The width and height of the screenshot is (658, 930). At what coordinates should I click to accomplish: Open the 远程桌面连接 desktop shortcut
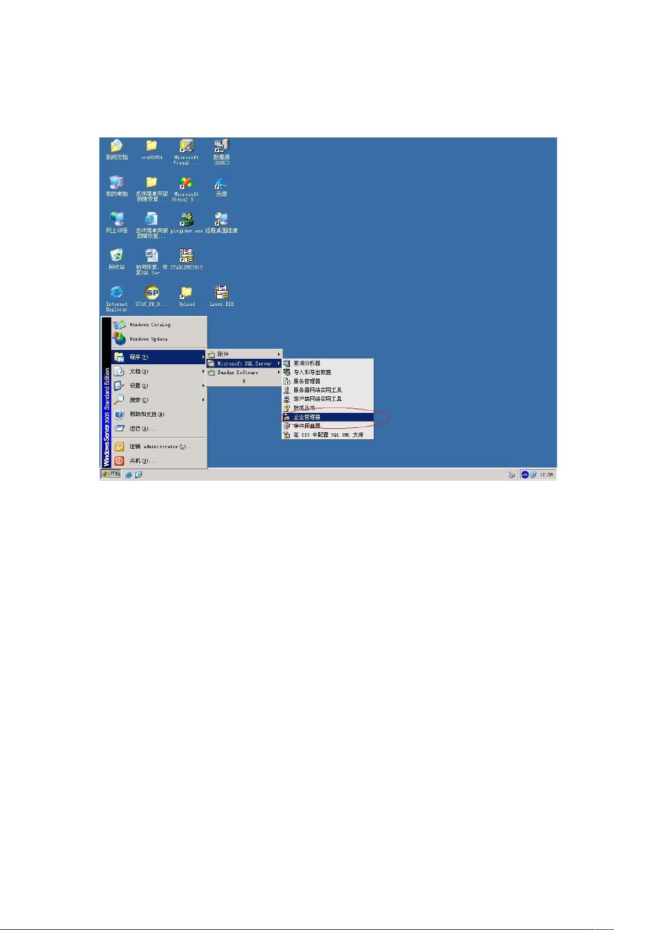[221, 222]
